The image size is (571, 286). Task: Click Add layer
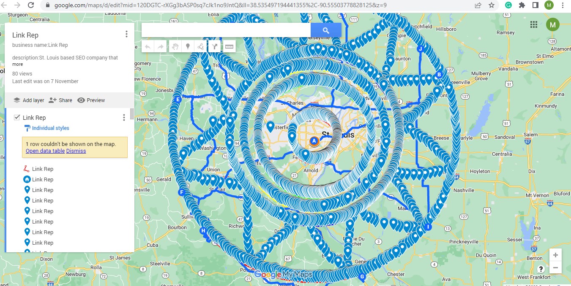click(29, 100)
